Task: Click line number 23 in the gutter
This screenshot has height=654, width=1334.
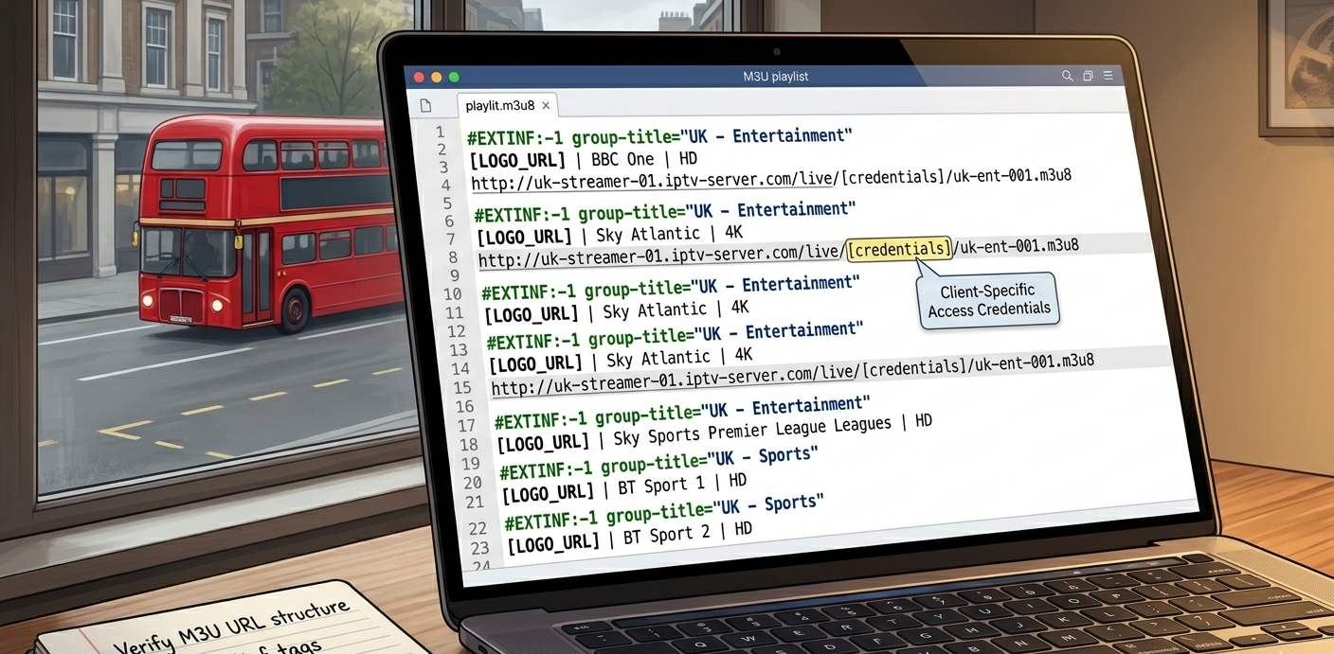Action: pyautogui.click(x=478, y=548)
